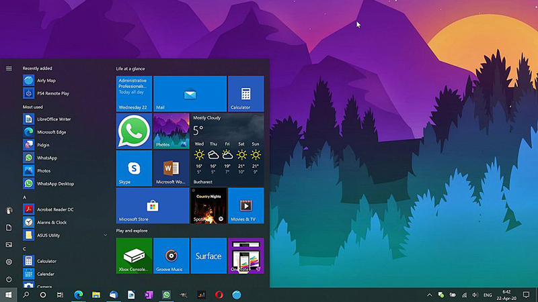The height and width of the screenshot is (302, 538).
Task: Click Play and explore group title
Action: [x=132, y=230]
